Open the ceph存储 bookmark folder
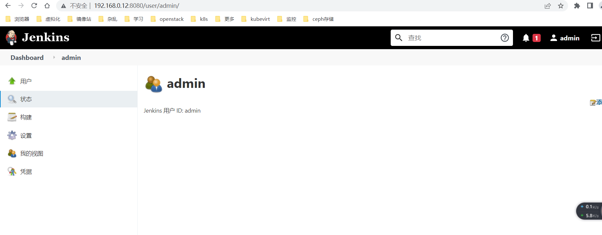 click(x=319, y=19)
